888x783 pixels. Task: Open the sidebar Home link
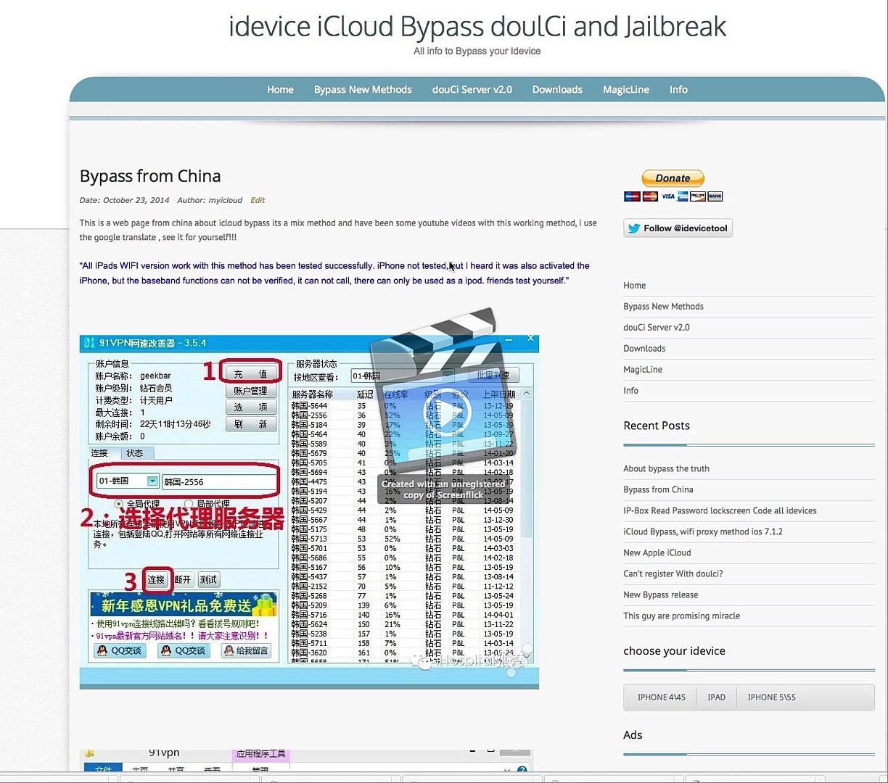[x=634, y=286]
